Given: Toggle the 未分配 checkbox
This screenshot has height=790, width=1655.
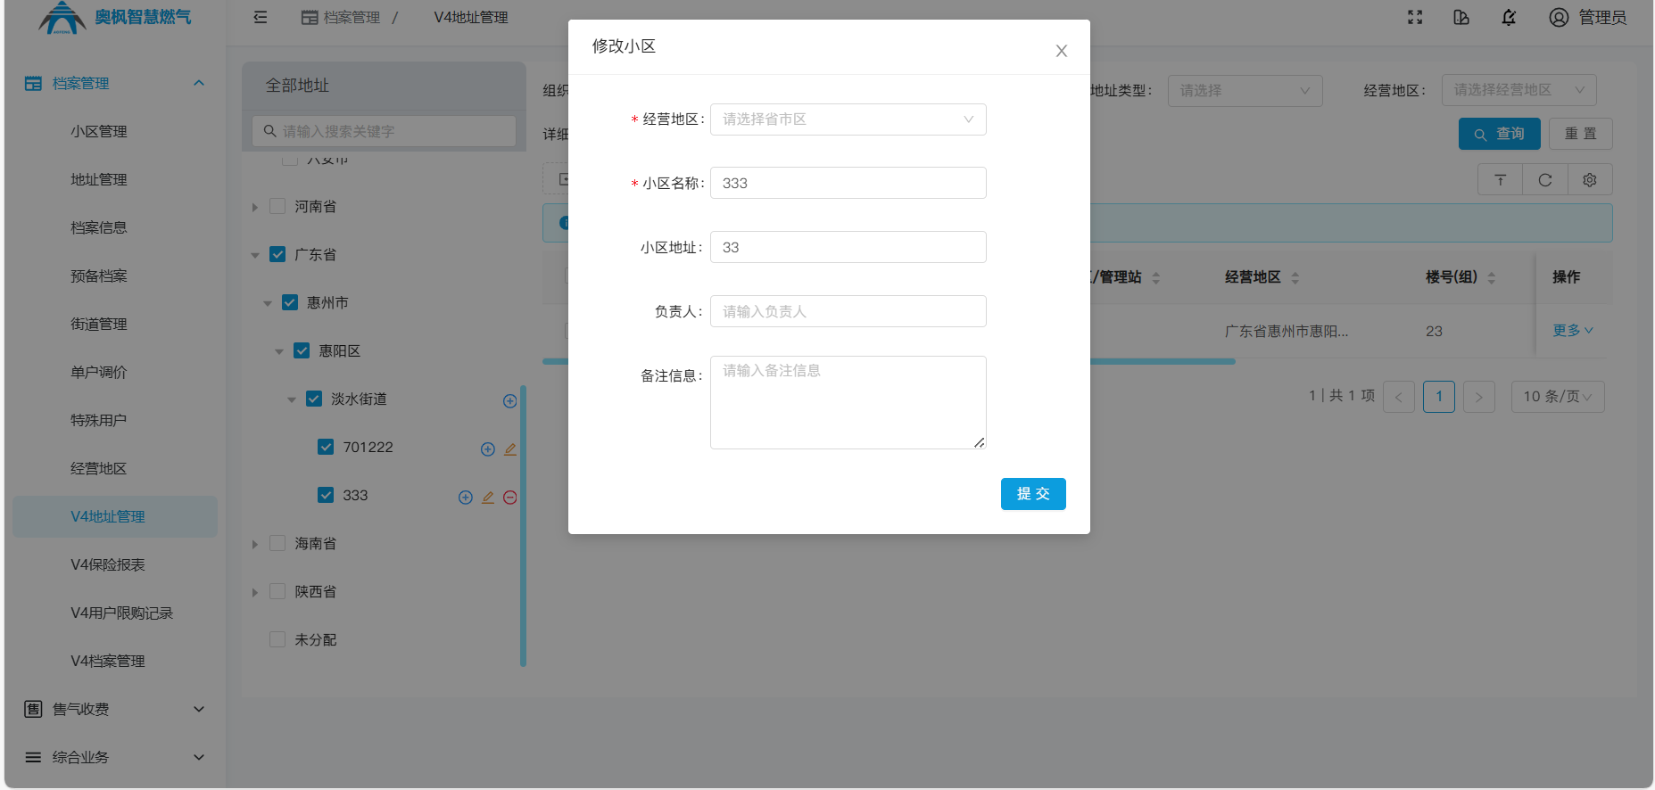Looking at the screenshot, I should 277,639.
